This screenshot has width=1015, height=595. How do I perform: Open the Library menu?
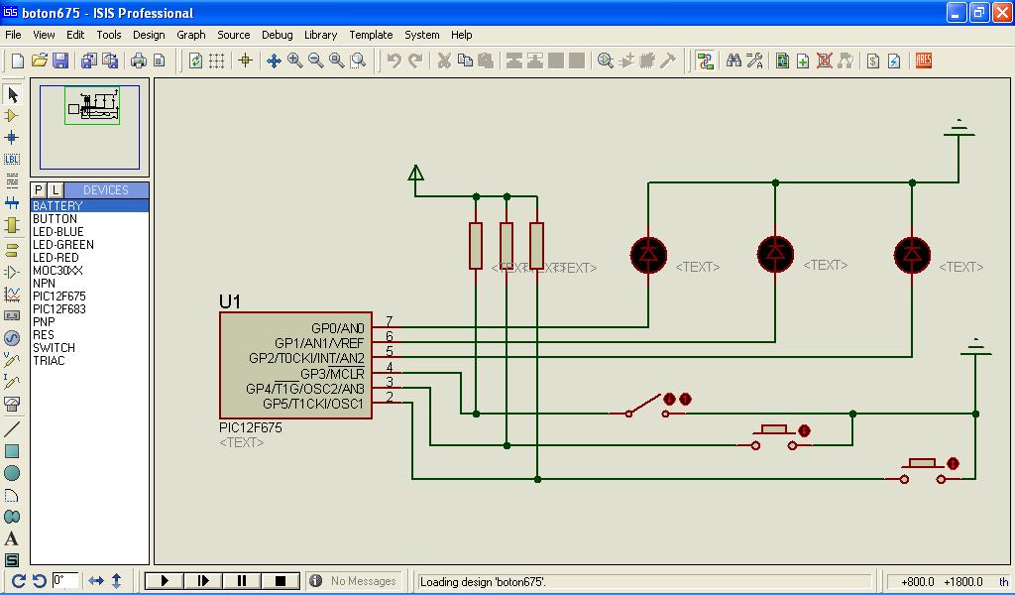coord(320,35)
